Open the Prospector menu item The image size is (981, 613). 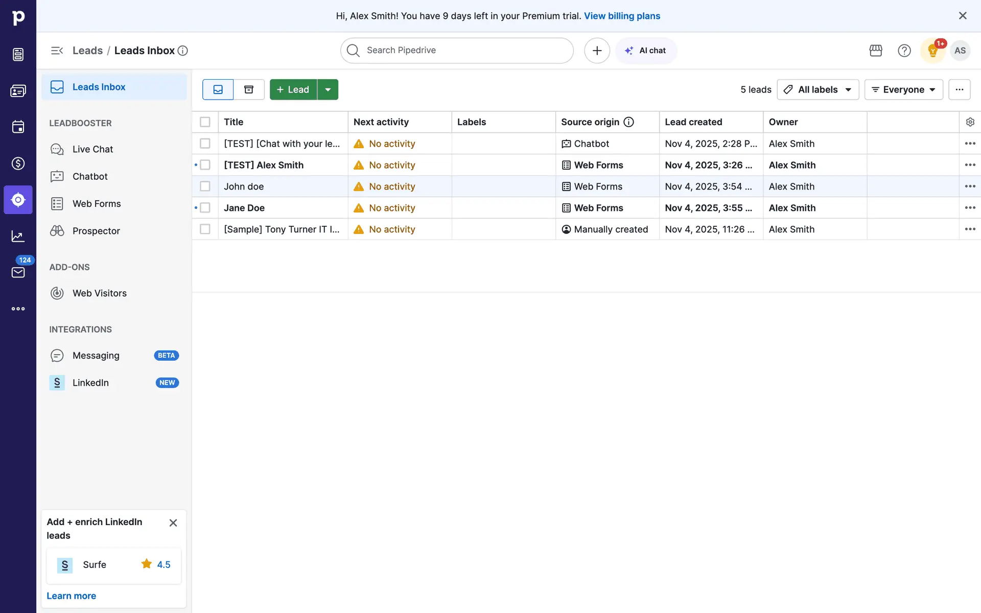(96, 231)
